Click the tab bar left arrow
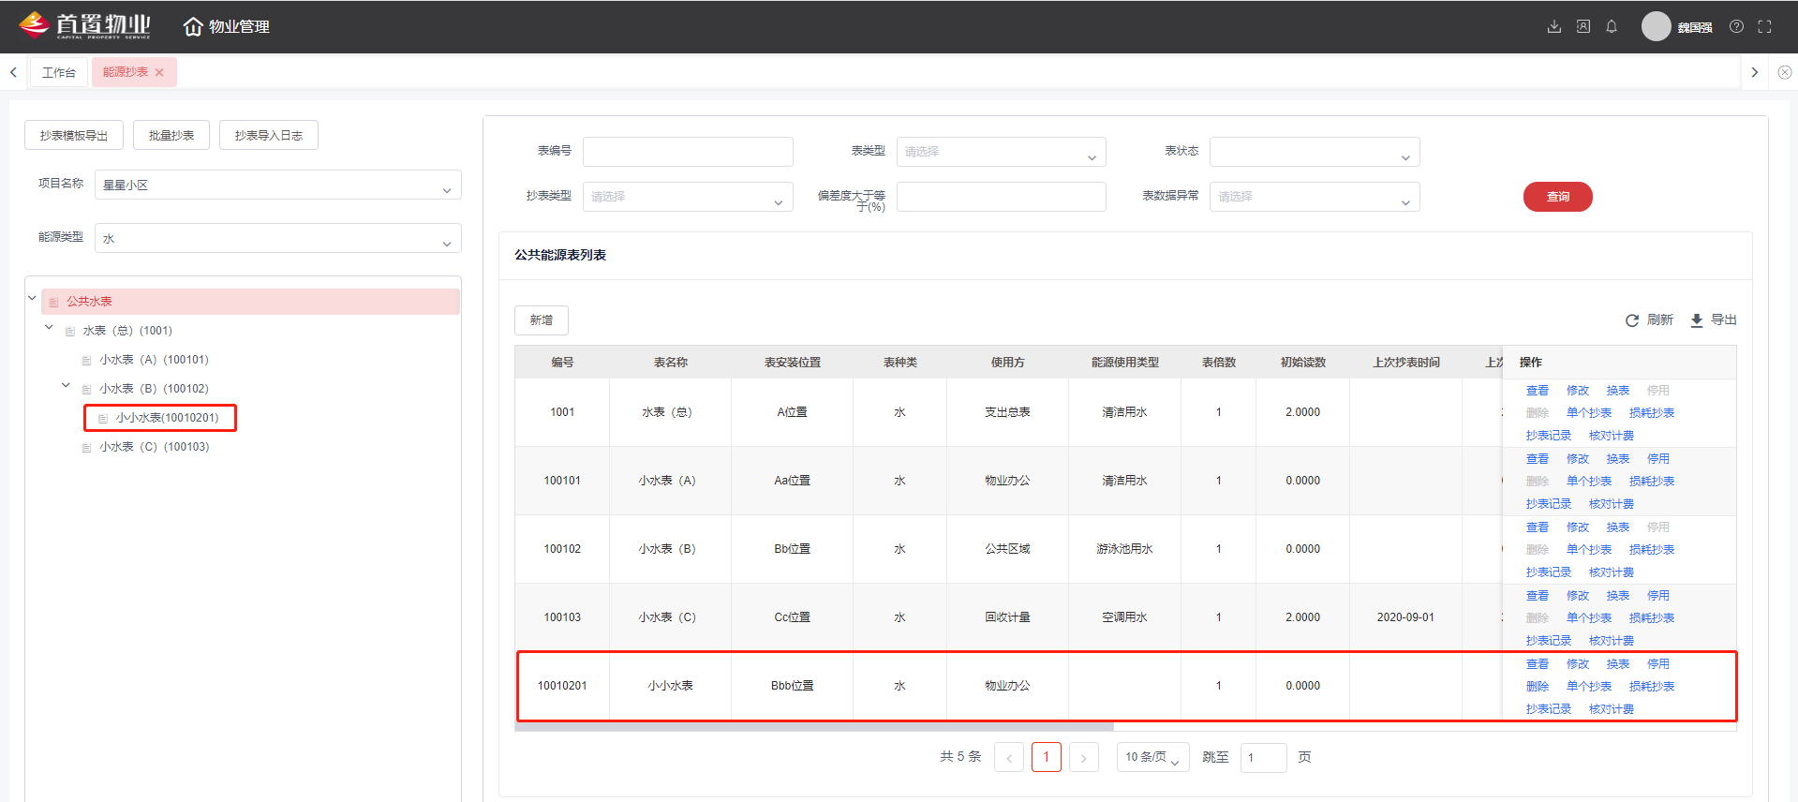The width and height of the screenshot is (1798, 802). 13,72
